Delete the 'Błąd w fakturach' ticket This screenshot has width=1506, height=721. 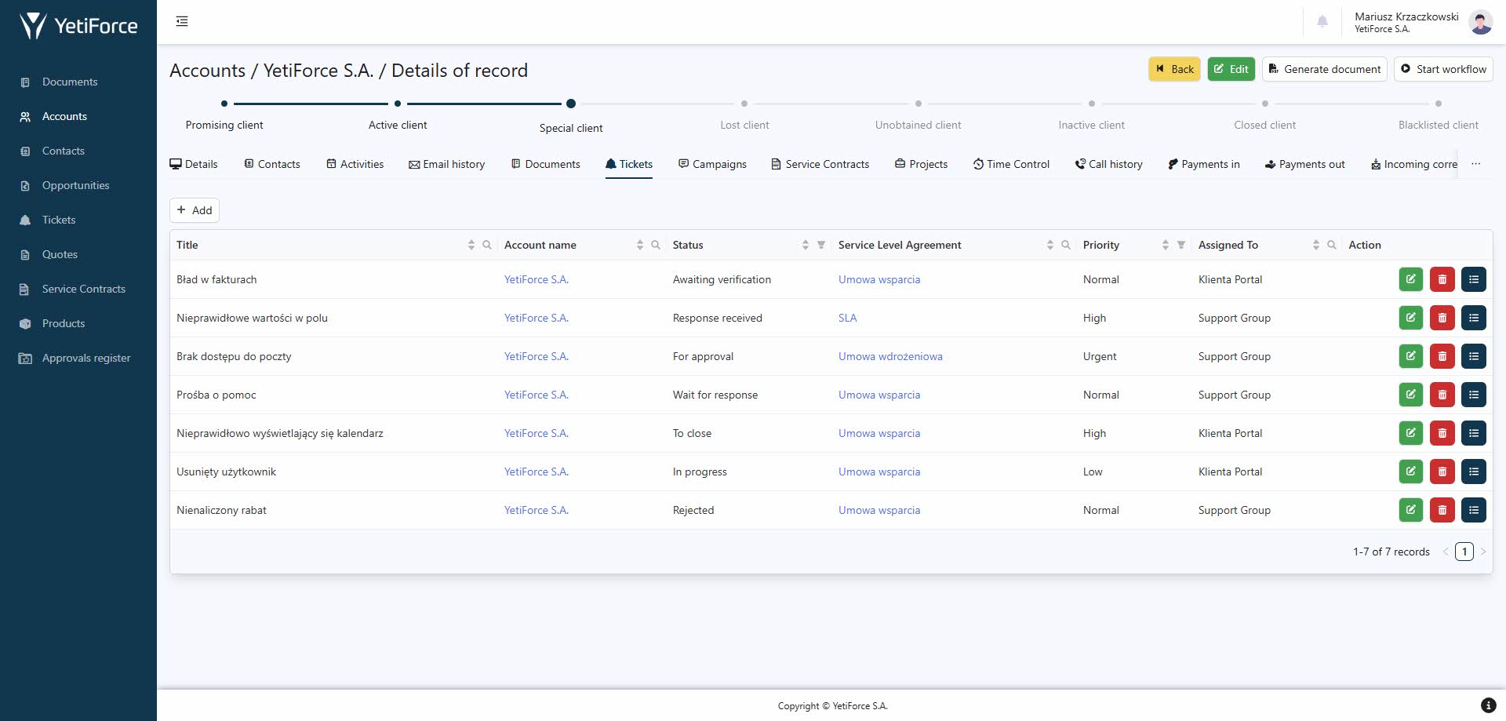(1442, 279)
